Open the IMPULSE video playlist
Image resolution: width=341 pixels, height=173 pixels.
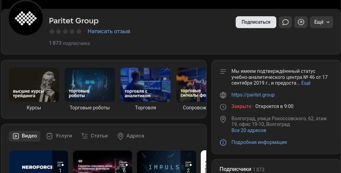pyautogui.click(x=167, y=162)
